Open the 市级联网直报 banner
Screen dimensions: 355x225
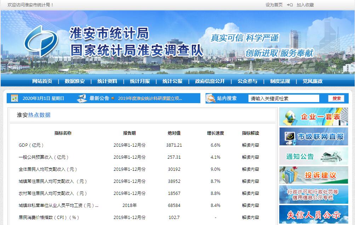coord(313,136)
